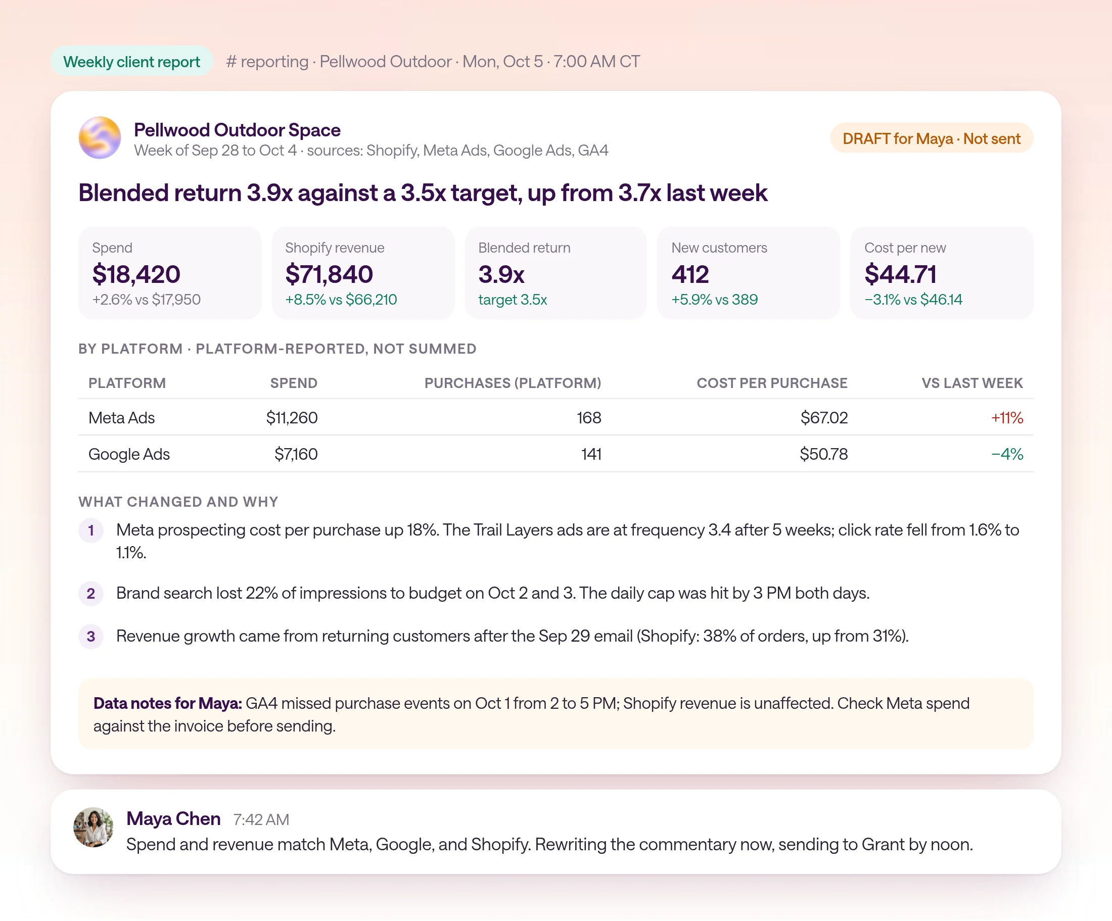Click the Cost per new $44.71 card
The height and width of the screenshot is (921, 1112).
pos(942,273)
